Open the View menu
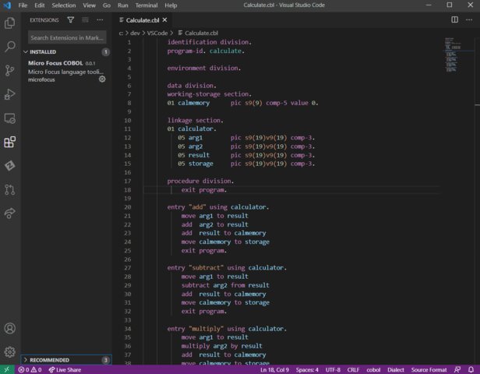Viewport: 480px width, 374px height. click(x=89, y=5)
